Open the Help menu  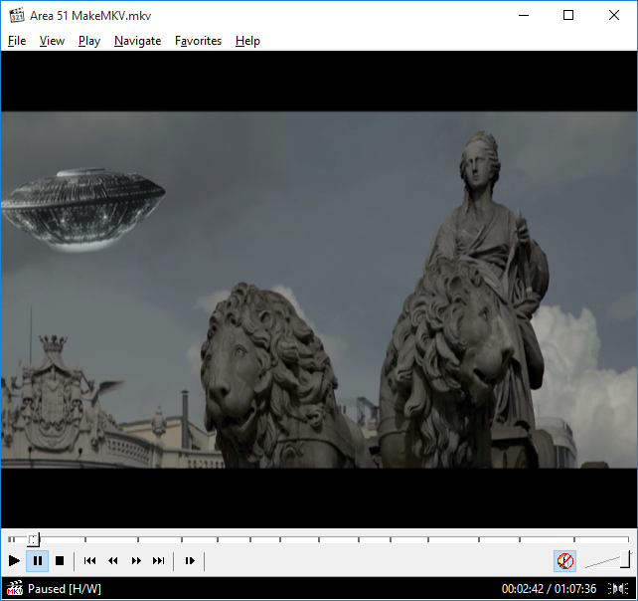pyautogui.click(x=247, y=41)
